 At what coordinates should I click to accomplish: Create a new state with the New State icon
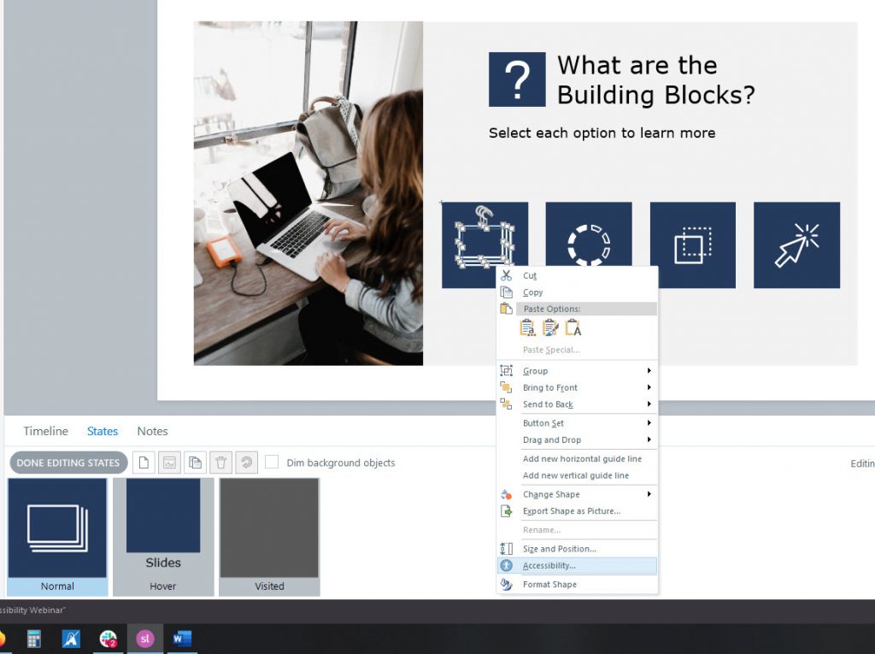[144, 463]
